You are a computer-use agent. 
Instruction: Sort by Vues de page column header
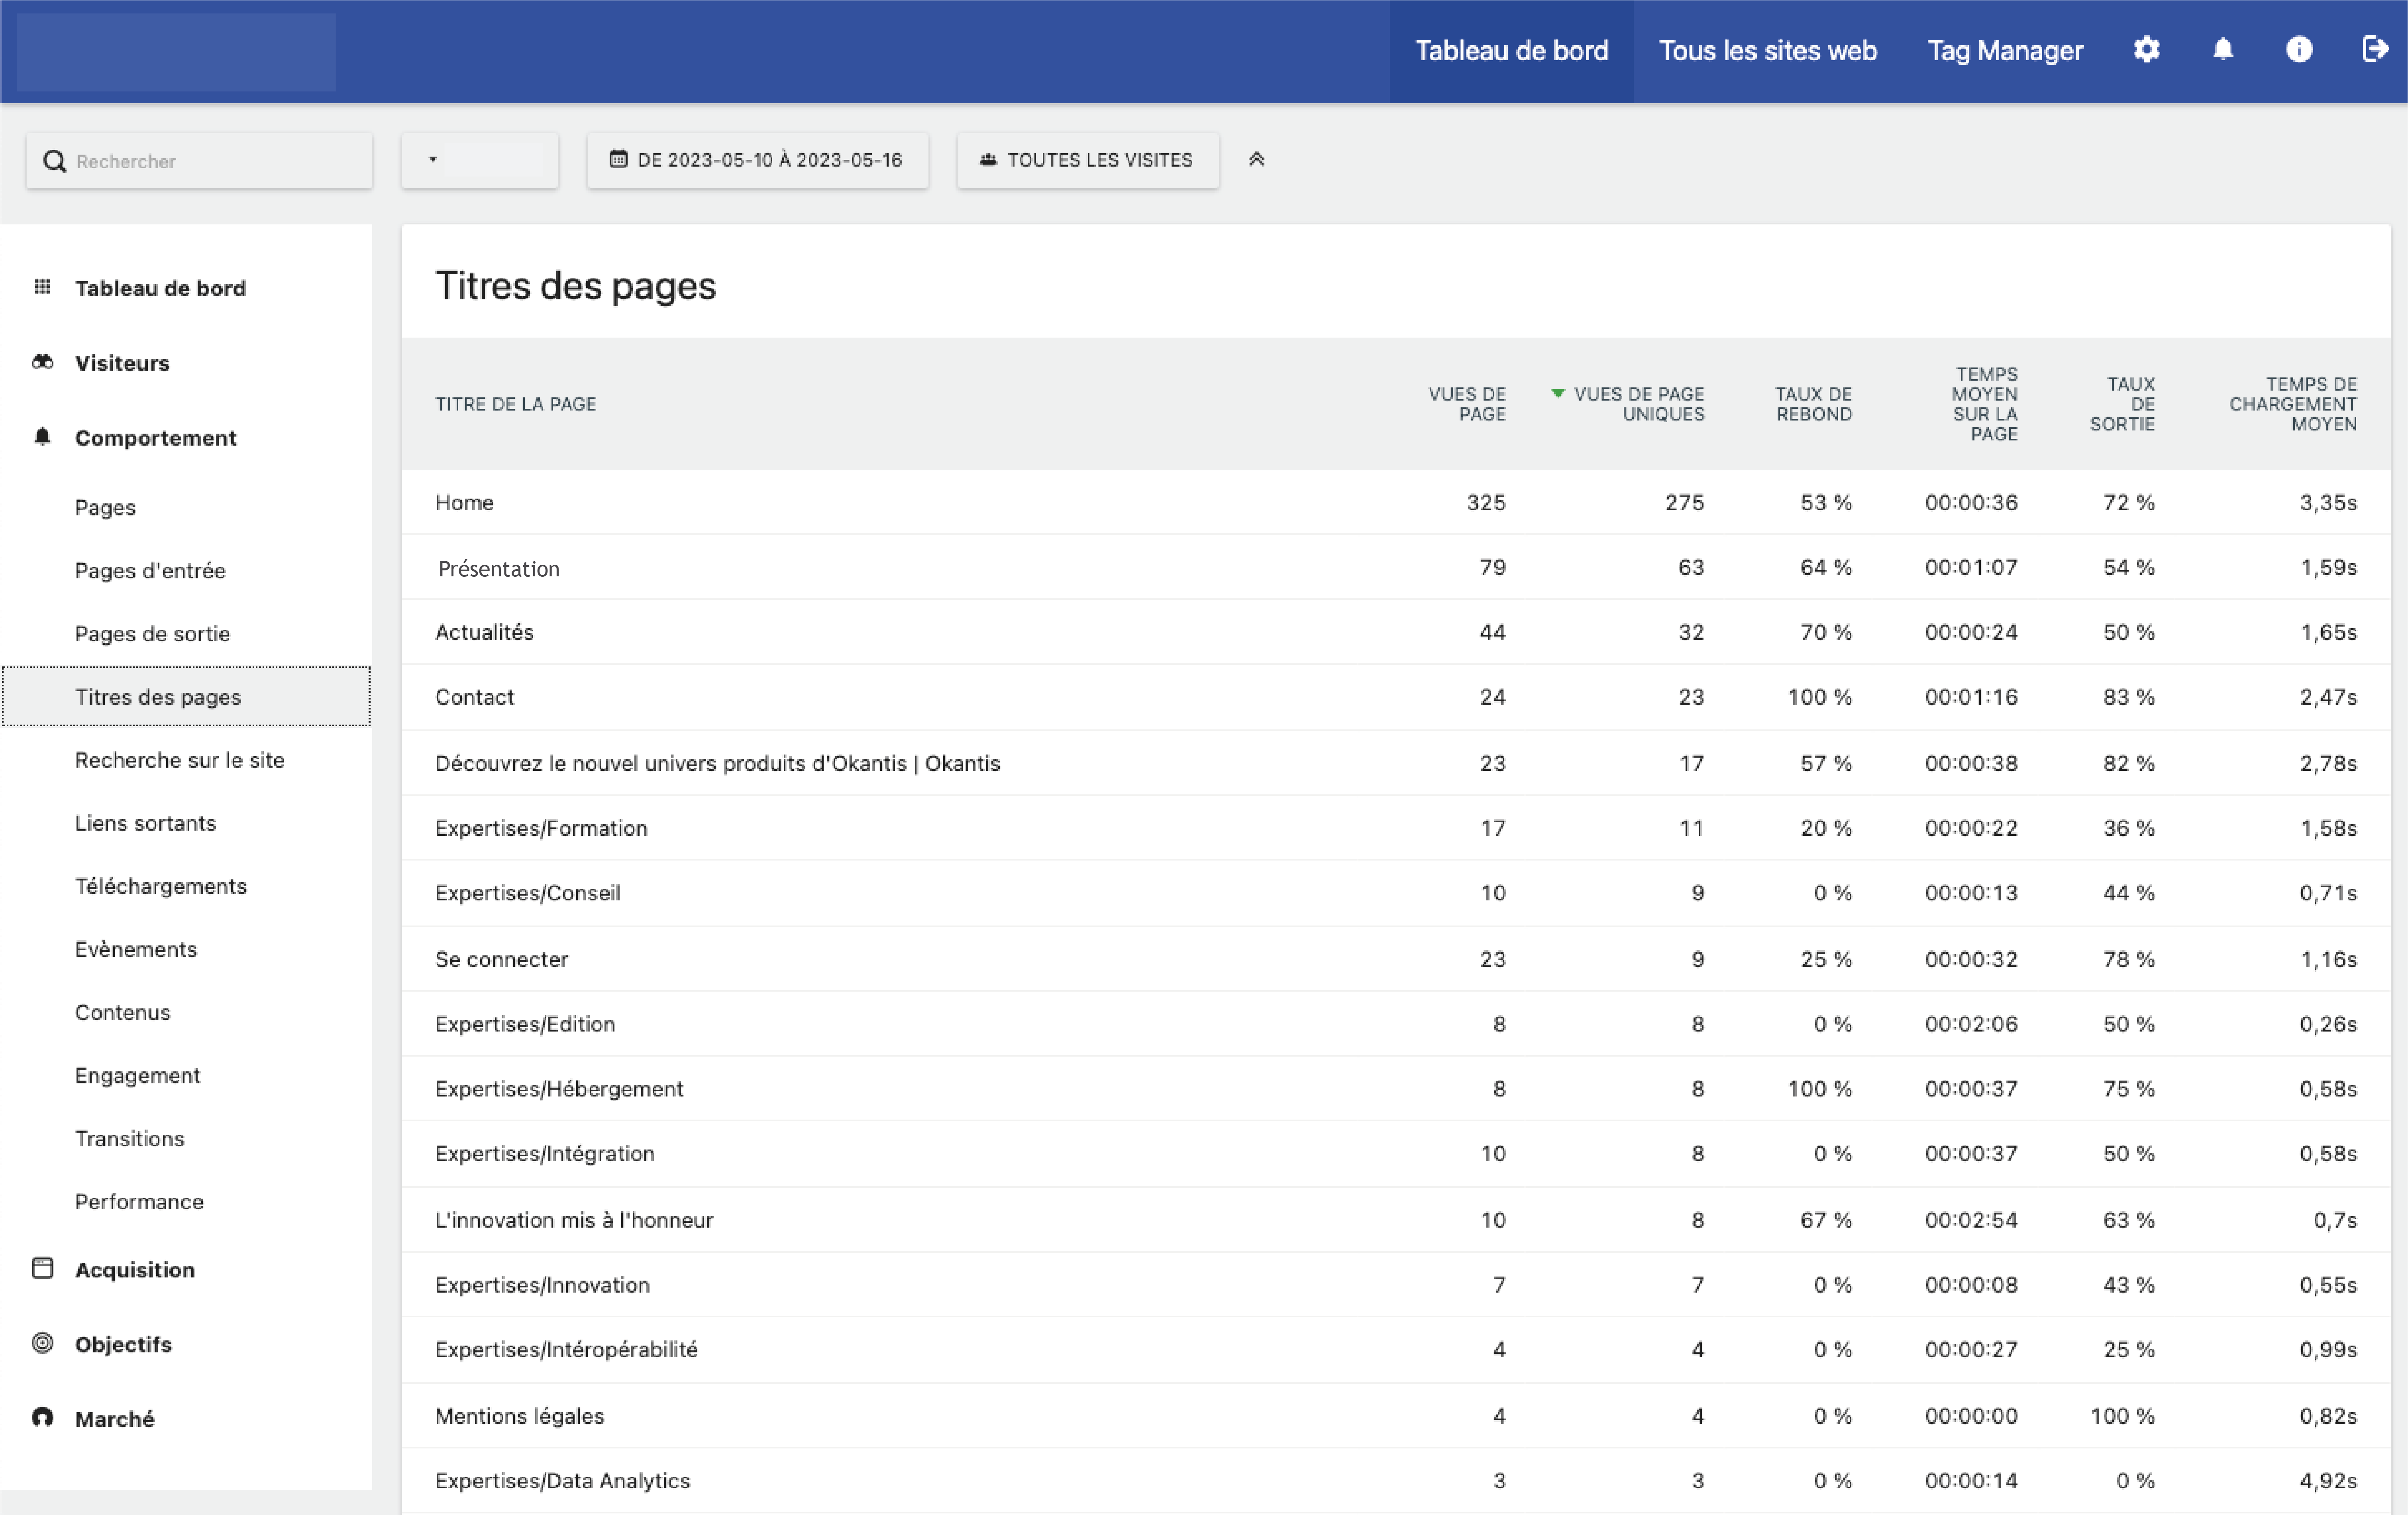[1467, 404]
